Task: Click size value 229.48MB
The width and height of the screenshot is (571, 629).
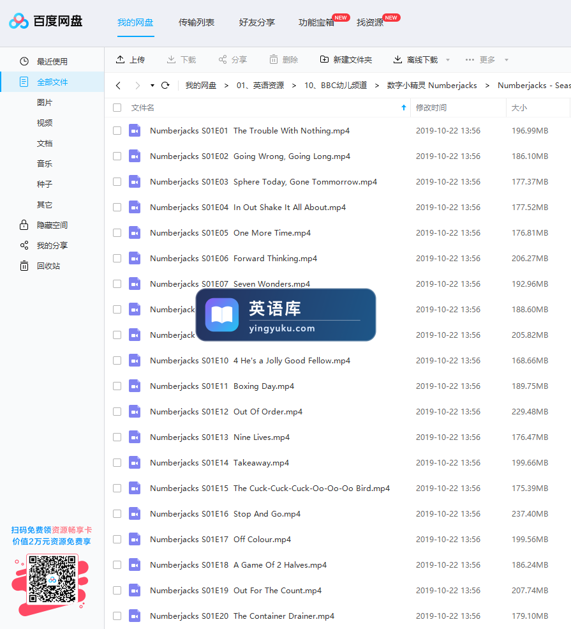Action: [x=530, y=412]
